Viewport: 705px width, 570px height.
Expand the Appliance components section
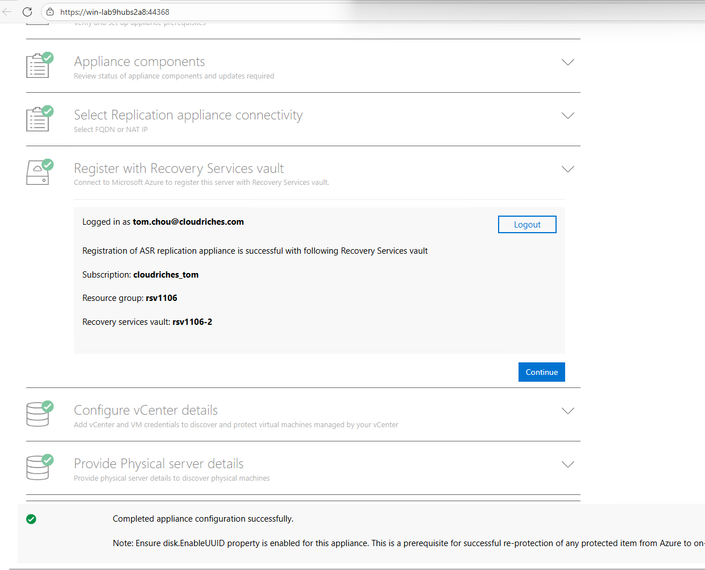(567, 62)
